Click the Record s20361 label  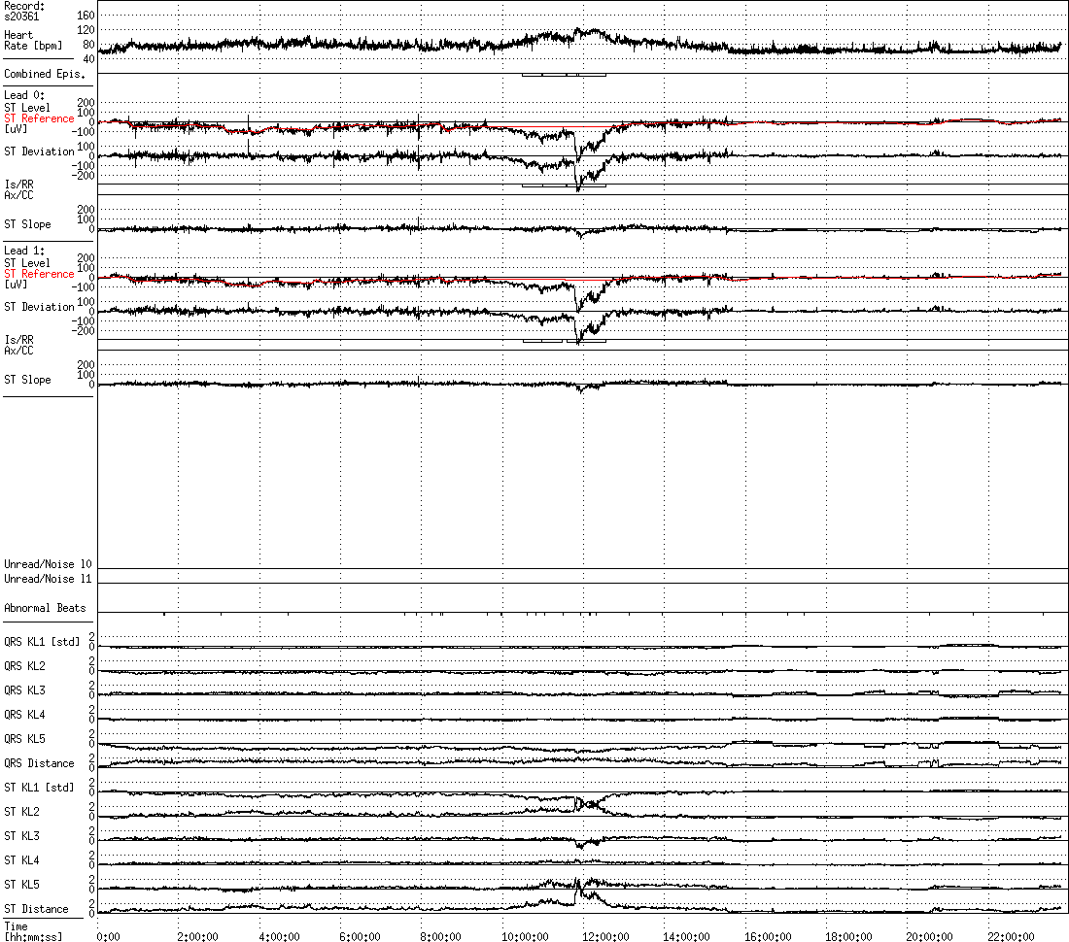(24, 11)
